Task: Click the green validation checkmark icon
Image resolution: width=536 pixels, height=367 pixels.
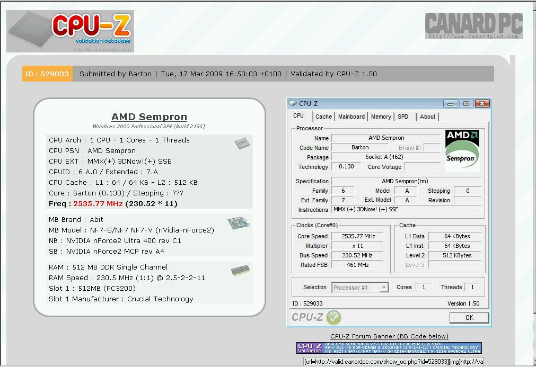Action: 333,318
